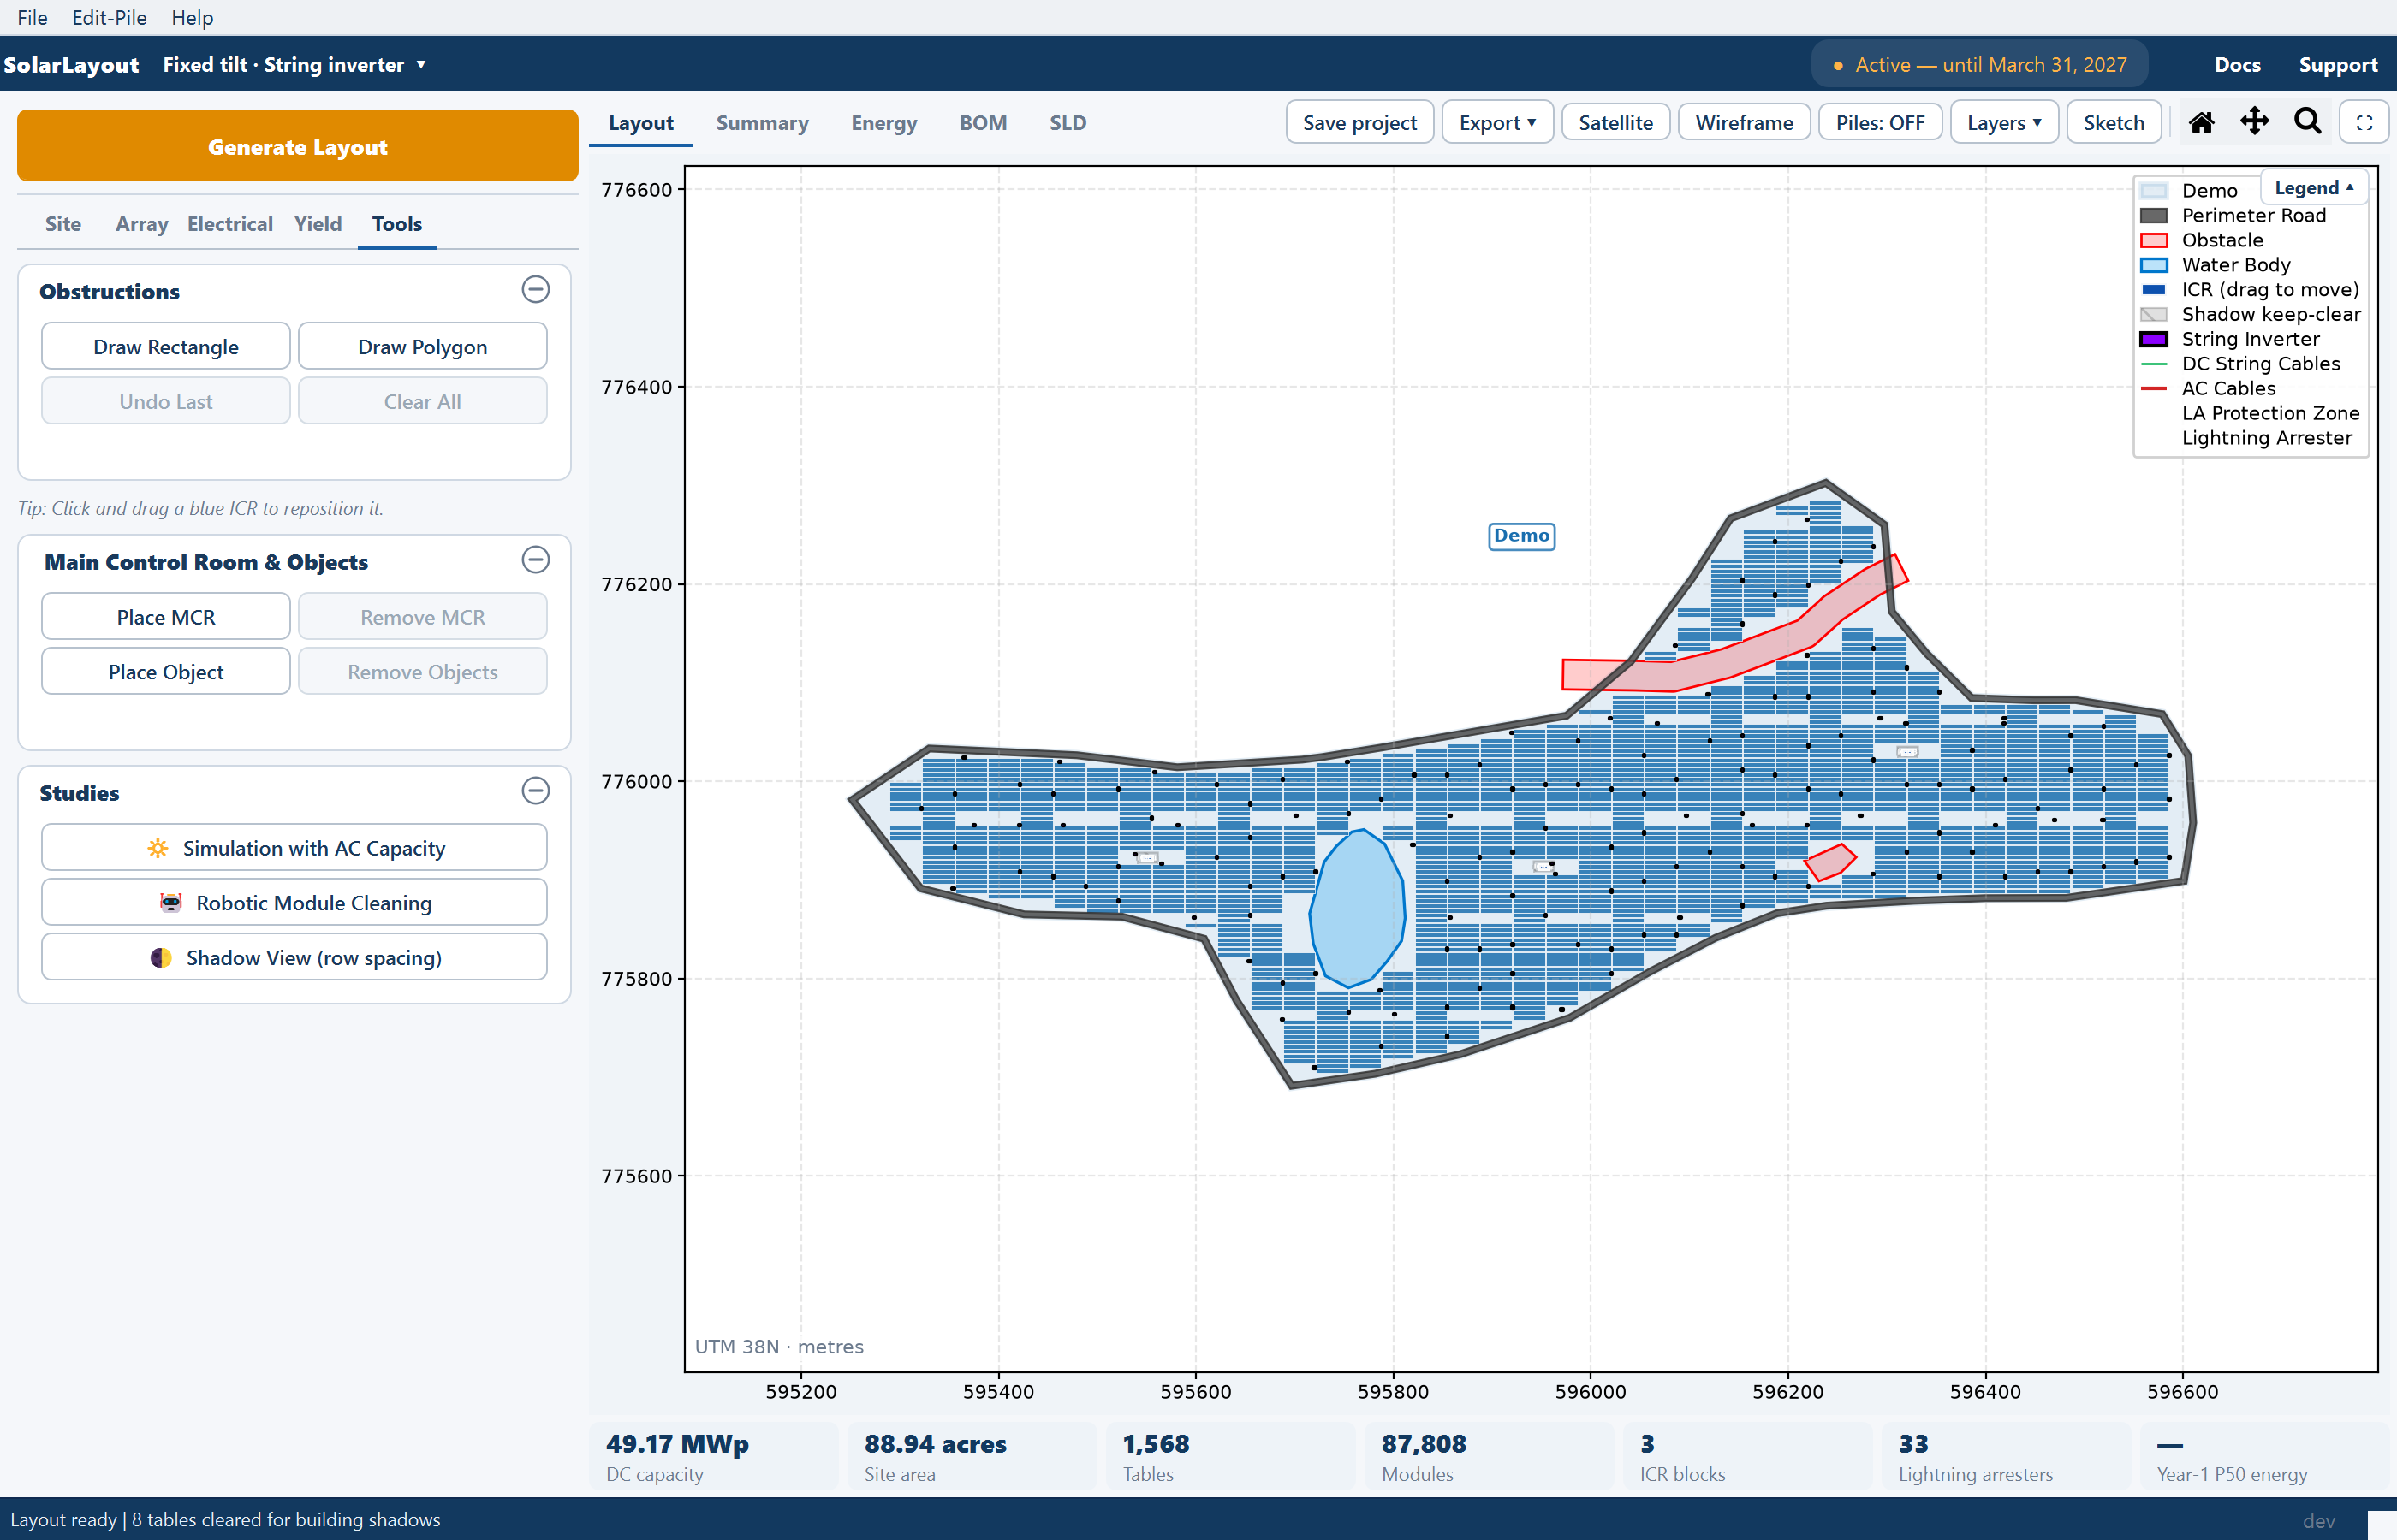The width and height of the screenshot is (2397, 1540).
Task: Click Clear All button
Action: tap(422, 401)
